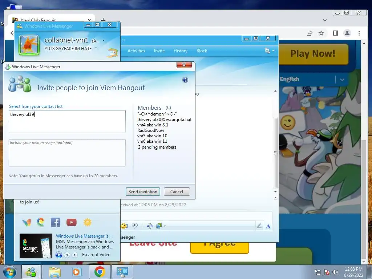The height and width of the screenshot is (279, 372).
Task: Open the English language dropdown on webpage
Action: click(x=342, y=80)
